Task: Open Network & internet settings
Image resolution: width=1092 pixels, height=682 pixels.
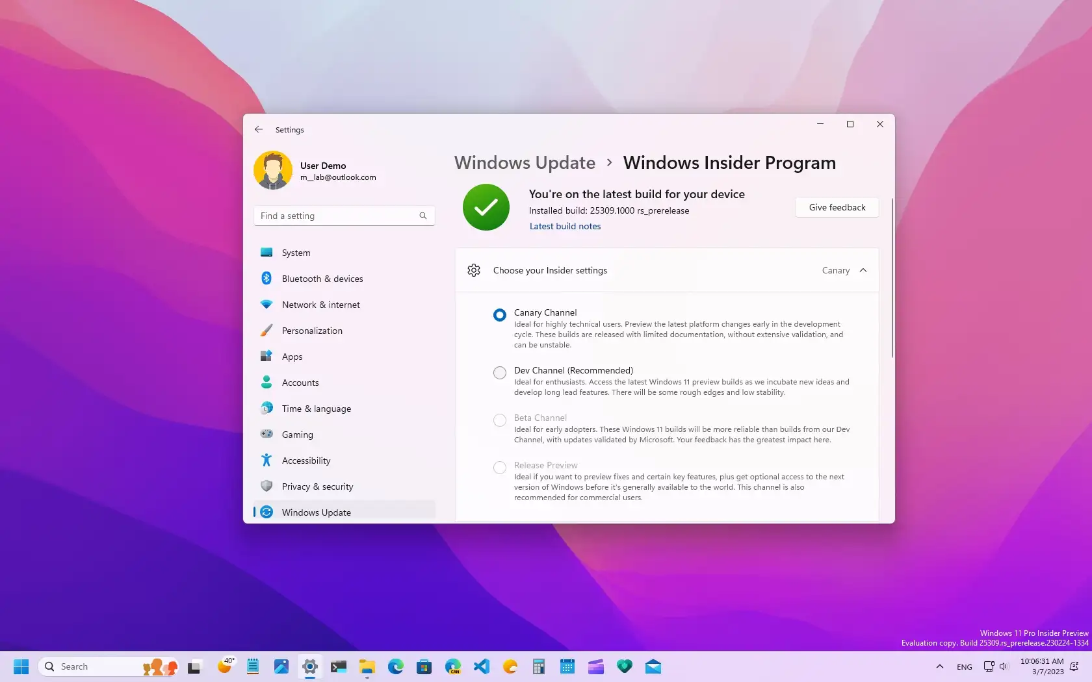Action: pos(344,305)
